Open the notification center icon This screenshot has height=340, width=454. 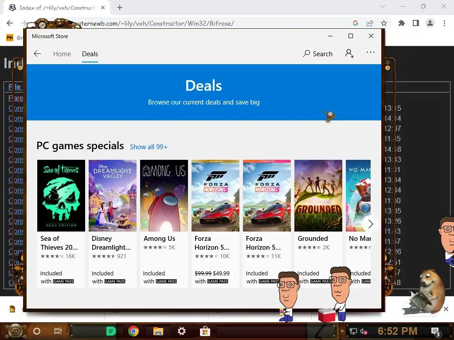pos(435,331)
